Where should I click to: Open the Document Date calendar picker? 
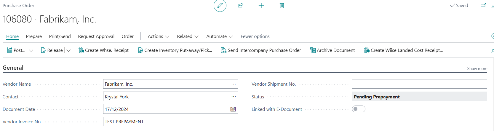233,109
